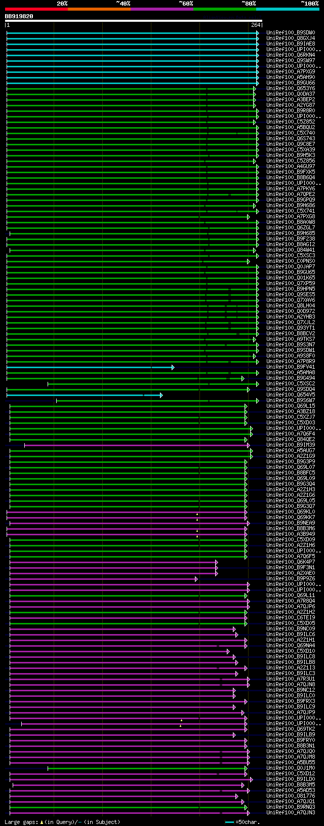Select label UniRef100_A5AUG7
This screenshot has width=324, height=826.
[x=291, y=450]
